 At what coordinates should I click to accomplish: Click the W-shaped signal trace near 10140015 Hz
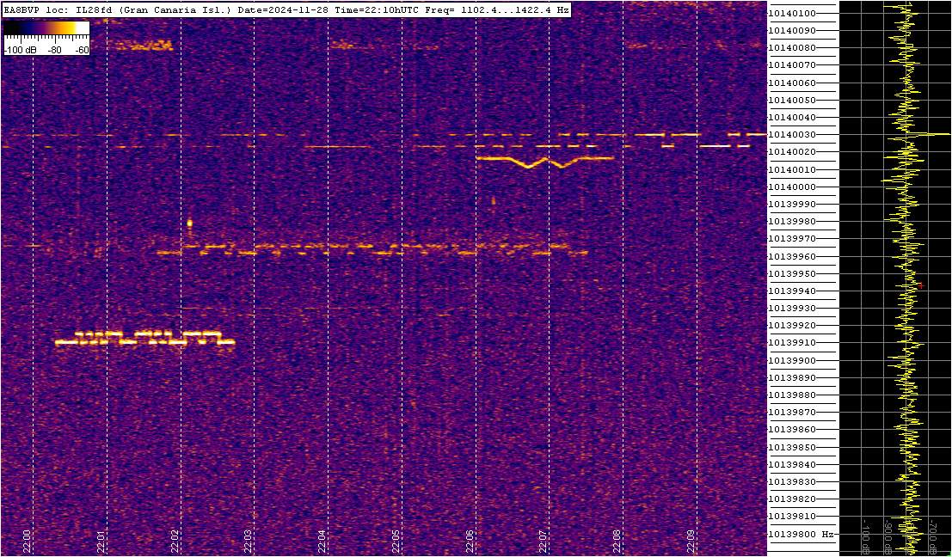(x=544, y=162)
